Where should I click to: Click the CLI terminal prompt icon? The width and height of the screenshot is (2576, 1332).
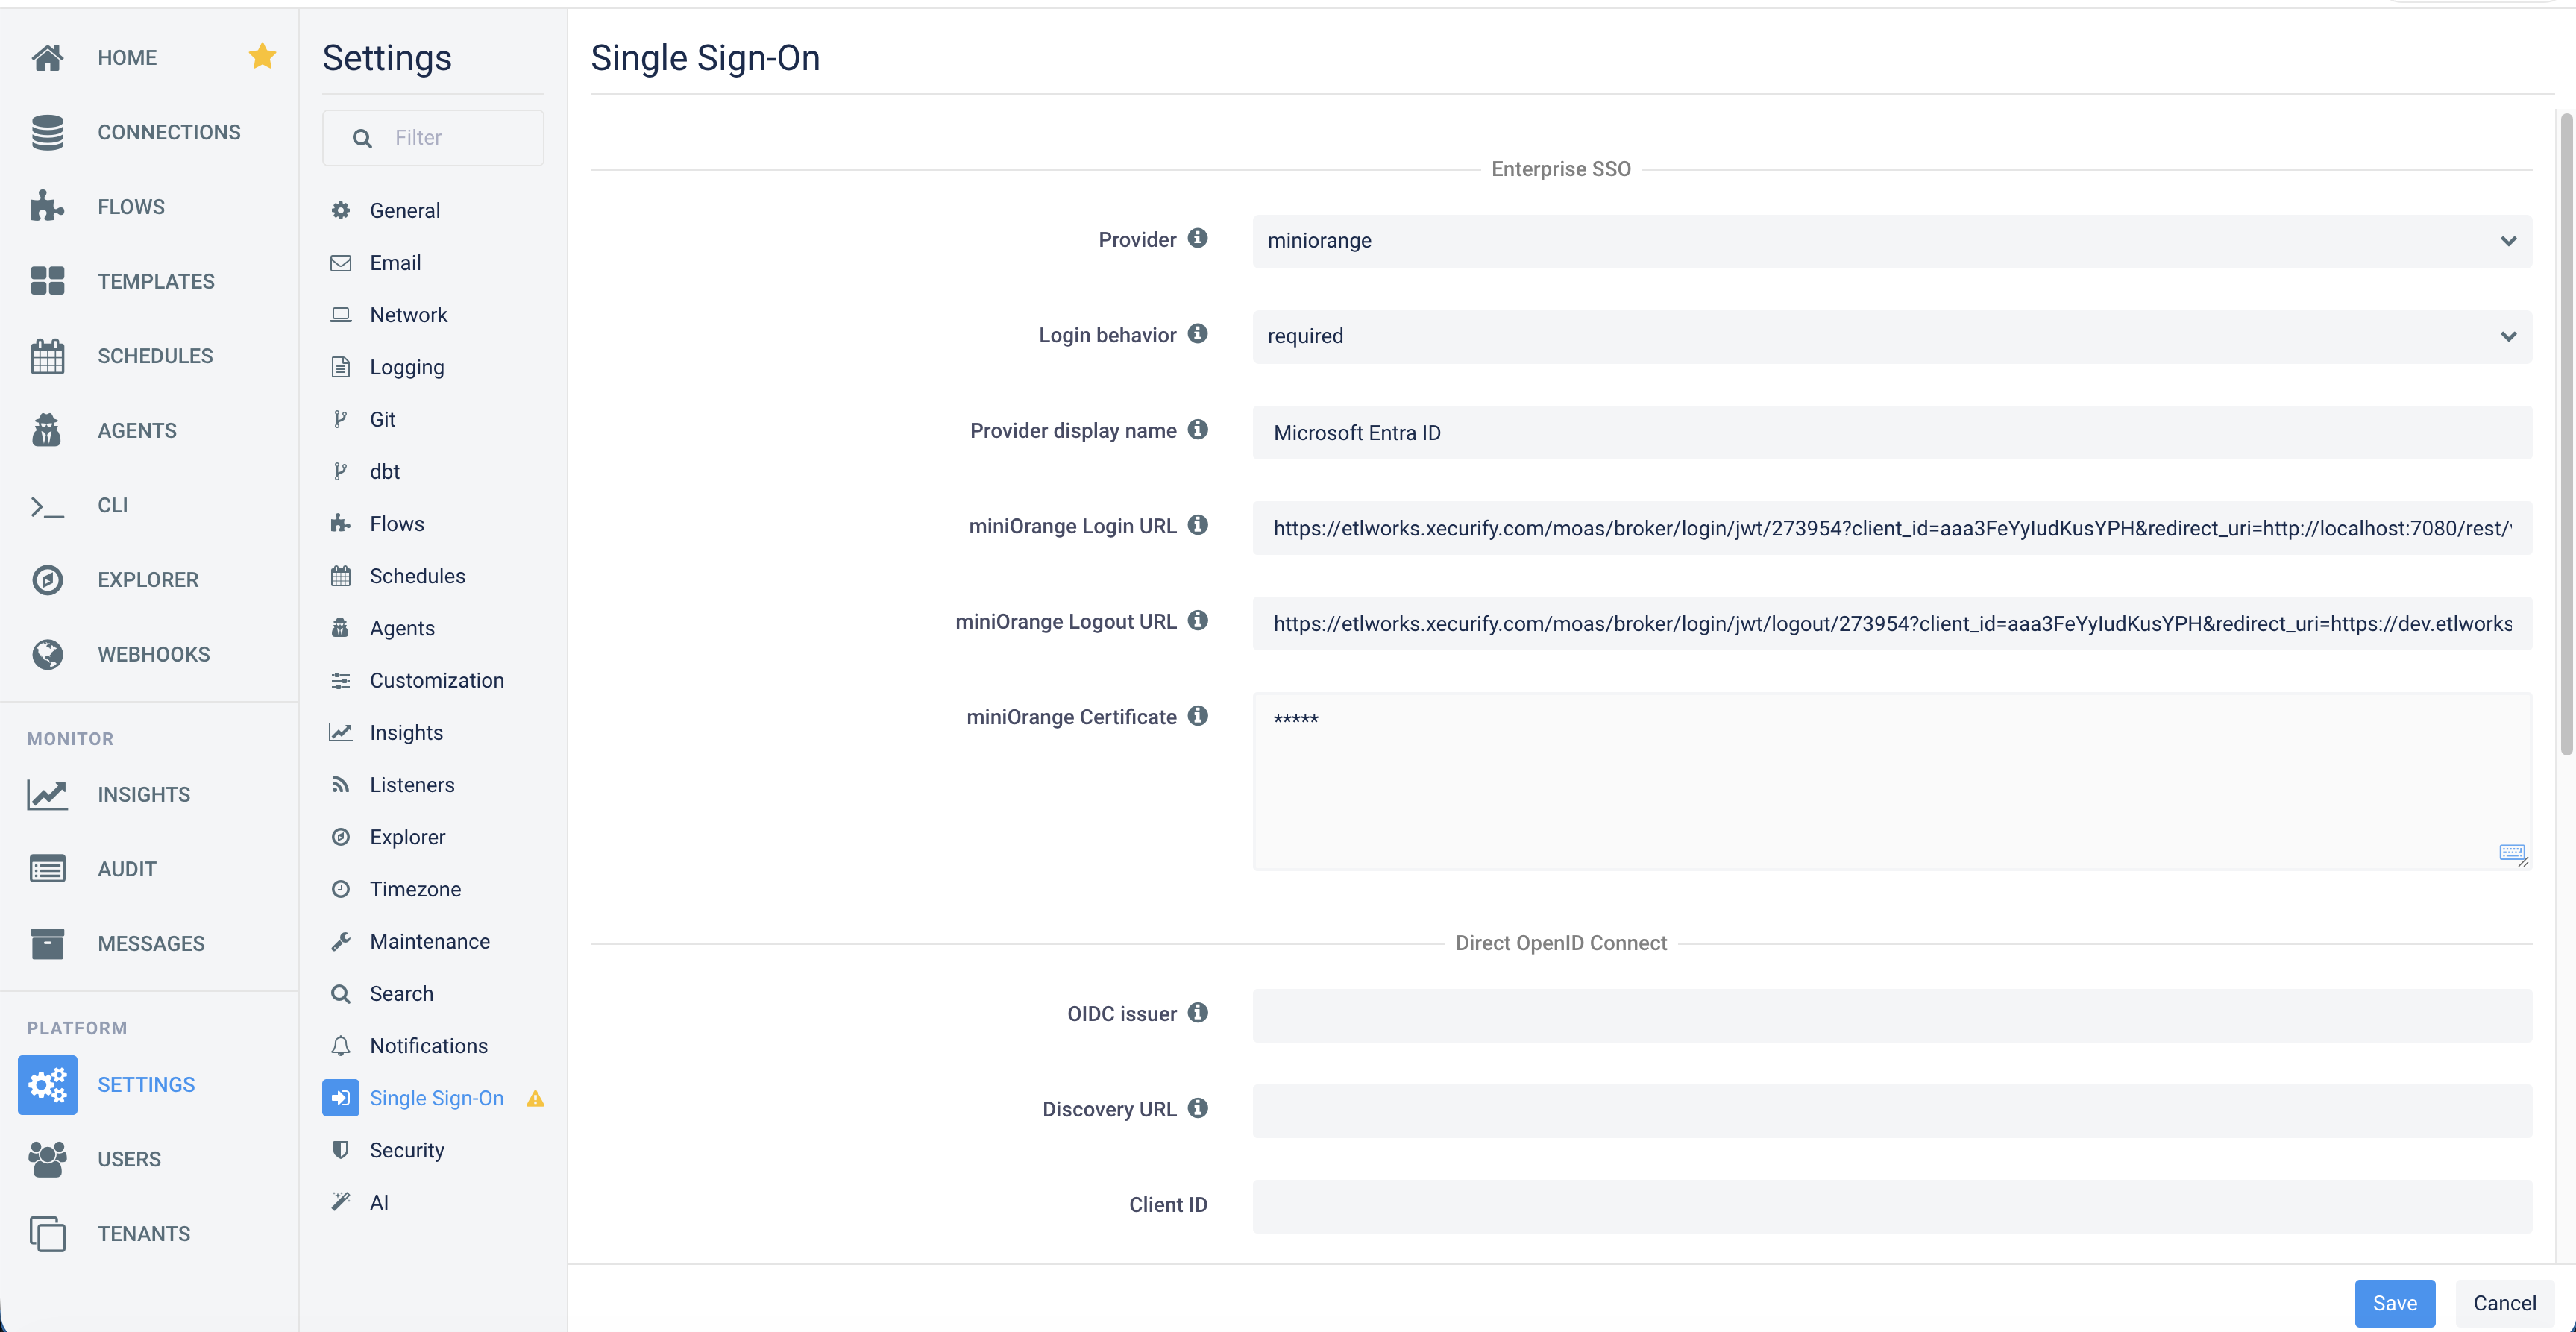(47, 506)
